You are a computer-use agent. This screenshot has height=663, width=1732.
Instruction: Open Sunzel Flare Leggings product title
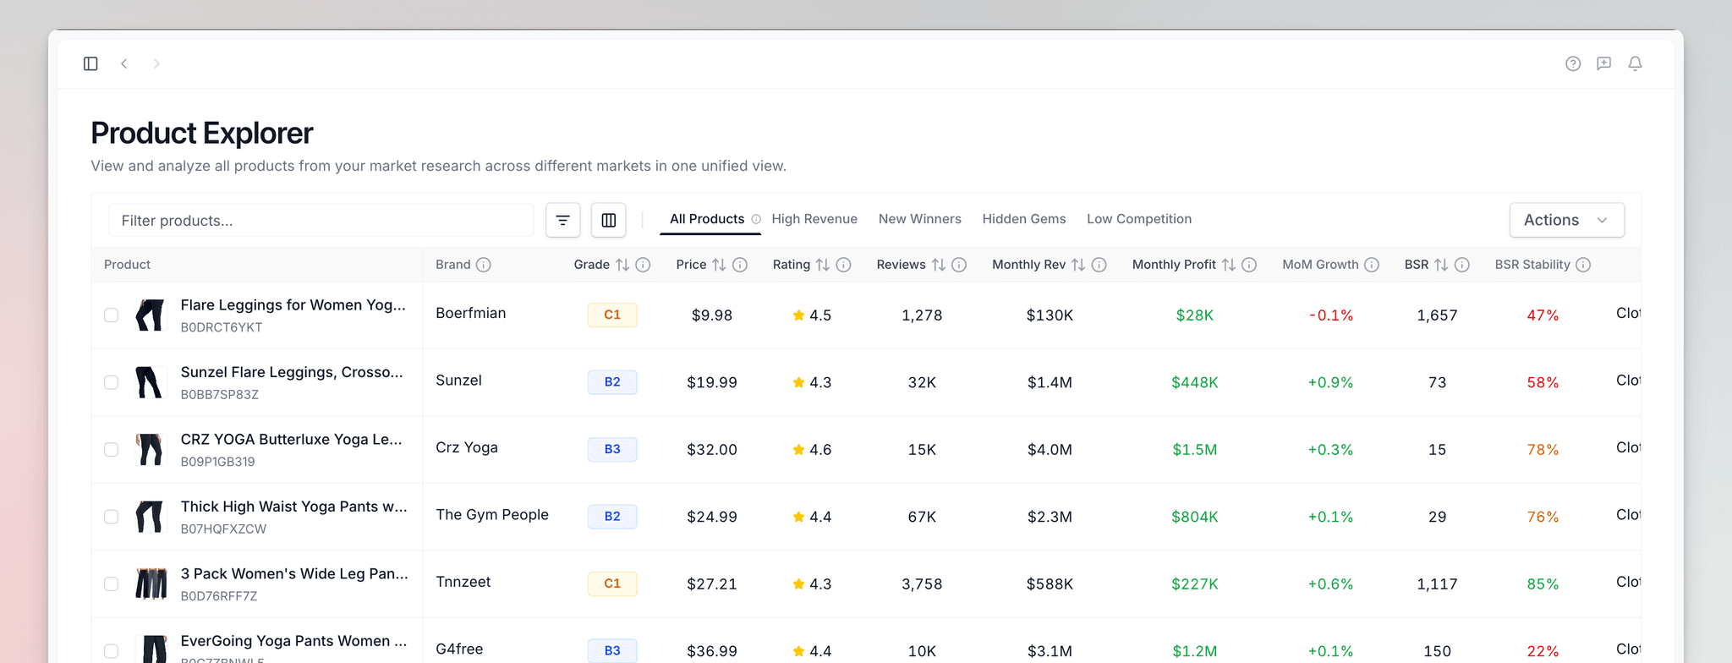click(x=292, y=372)
